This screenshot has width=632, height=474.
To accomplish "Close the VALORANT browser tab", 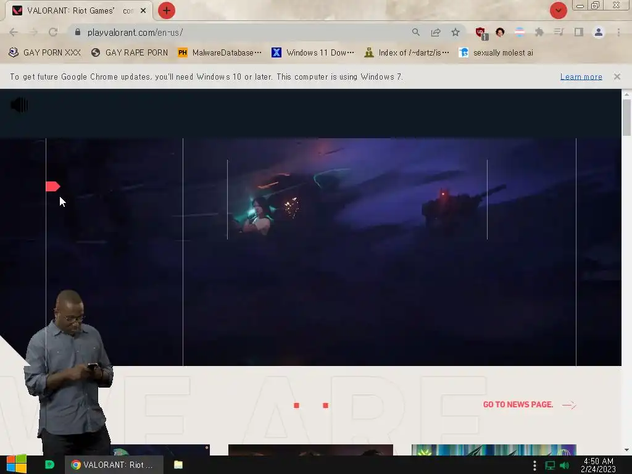I will (143, 10).
